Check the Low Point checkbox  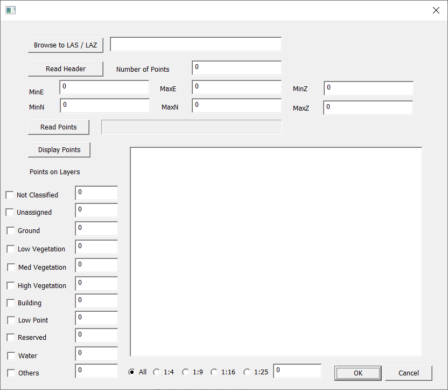[11, 320]
